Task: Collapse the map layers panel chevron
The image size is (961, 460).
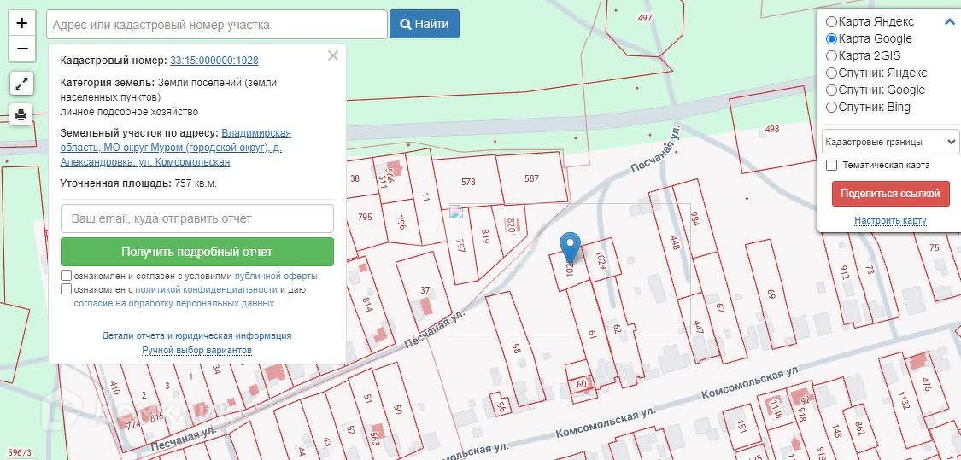Action: (x=949, y=21)
